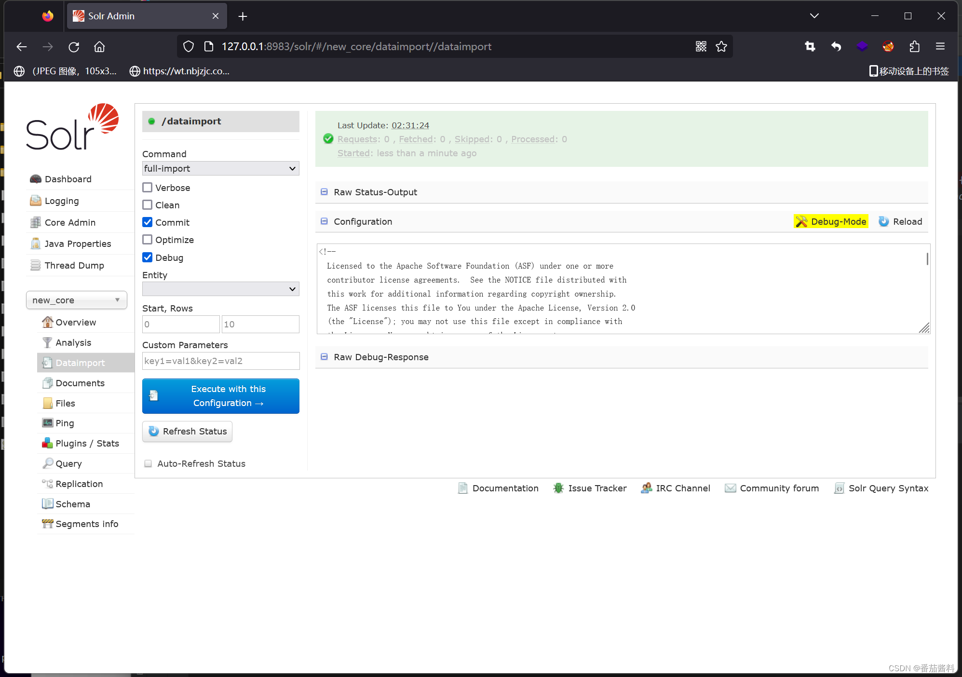Open the new_core core selector
This screenshot has height=677, width=962.
pos(76,300)
